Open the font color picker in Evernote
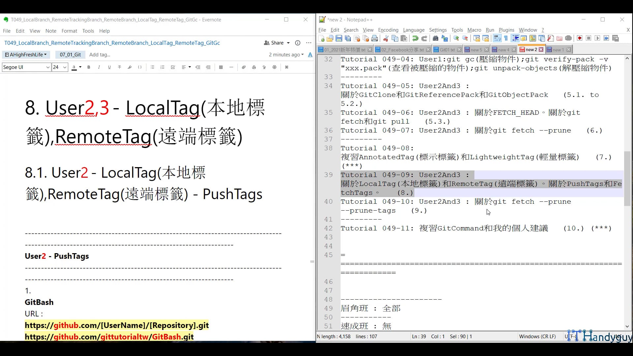This screenshot has height=356, width=633. [80, 67]
